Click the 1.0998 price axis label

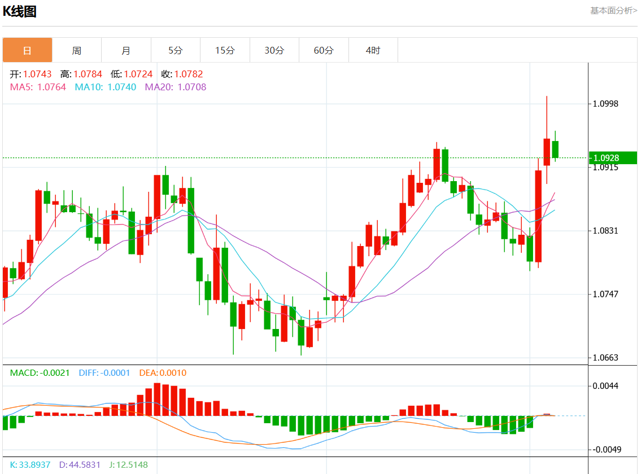605,104
